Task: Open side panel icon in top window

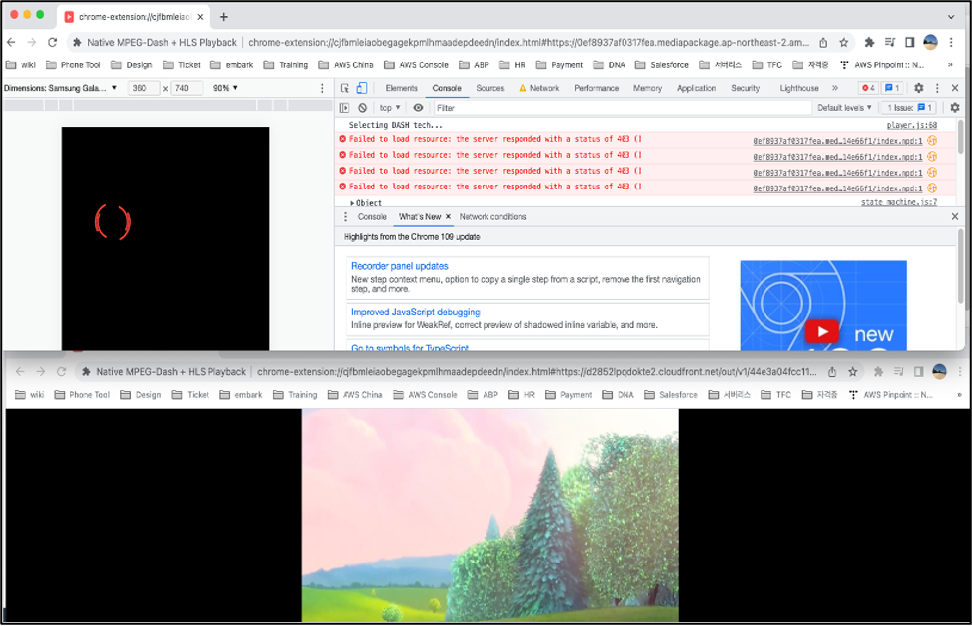Action: point(909,42)
